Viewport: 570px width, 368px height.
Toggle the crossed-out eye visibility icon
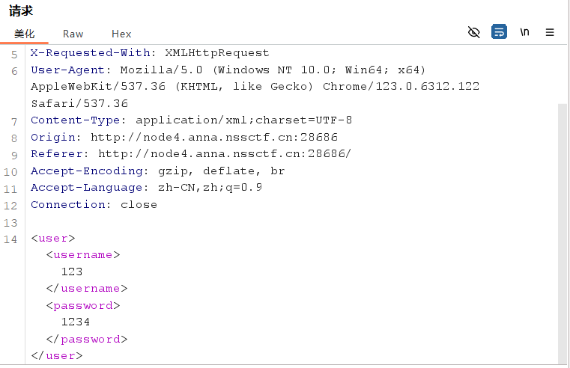point(473,32)
